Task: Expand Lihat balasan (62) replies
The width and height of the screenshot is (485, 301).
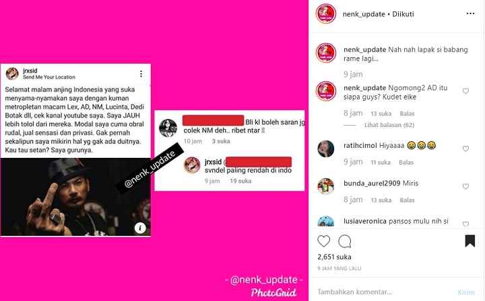Action: [x=389, y=125]
